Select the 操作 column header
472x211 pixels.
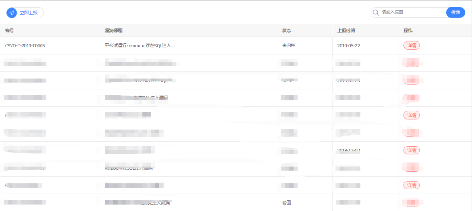408,30
